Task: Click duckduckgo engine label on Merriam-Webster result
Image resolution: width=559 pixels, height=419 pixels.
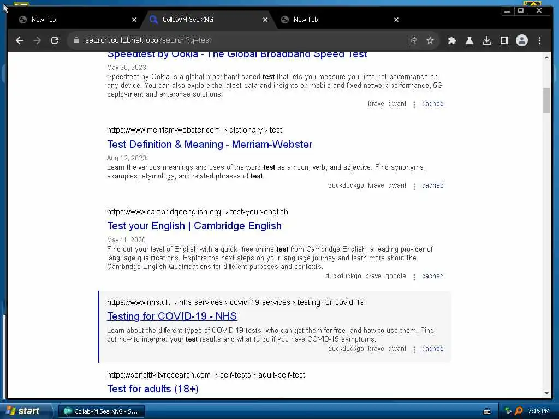Action: (x=346, y=185)
